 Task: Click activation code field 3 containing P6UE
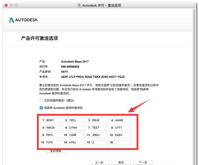pos(100,120)
